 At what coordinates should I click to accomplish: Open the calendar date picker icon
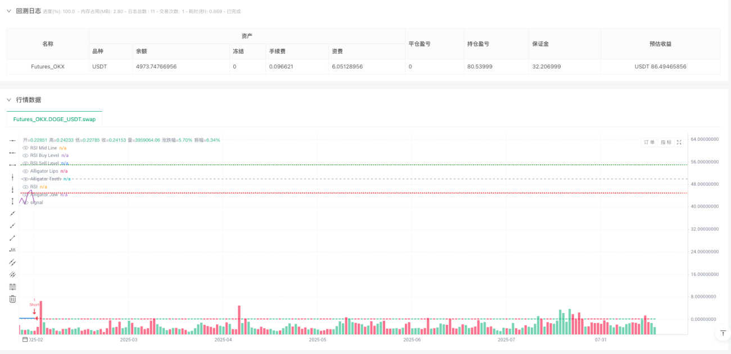(25, 339)
